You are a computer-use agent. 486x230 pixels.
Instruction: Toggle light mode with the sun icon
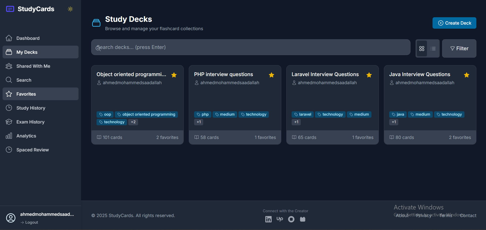click(x=70, y=9)
